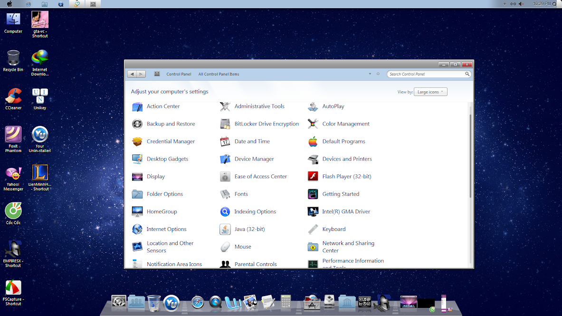Go forward with the Forward arrow button
The width and height of the screenshot is (562, 316).
tap(141, 74)
